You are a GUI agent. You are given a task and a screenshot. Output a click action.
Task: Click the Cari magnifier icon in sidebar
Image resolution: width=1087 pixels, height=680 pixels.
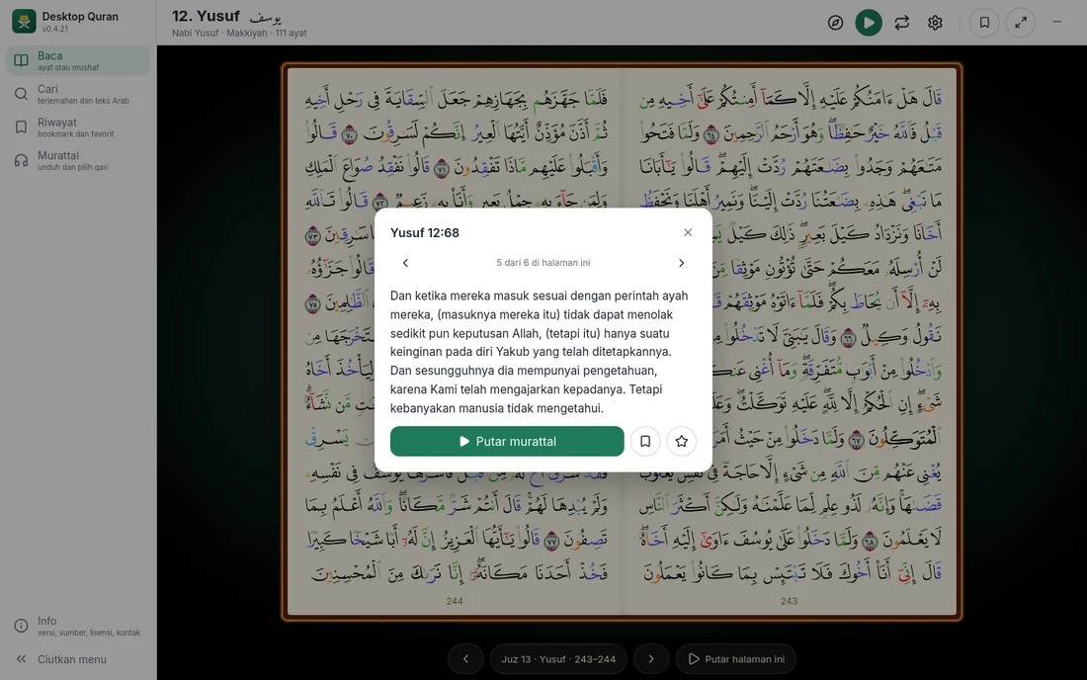point(22,94)
